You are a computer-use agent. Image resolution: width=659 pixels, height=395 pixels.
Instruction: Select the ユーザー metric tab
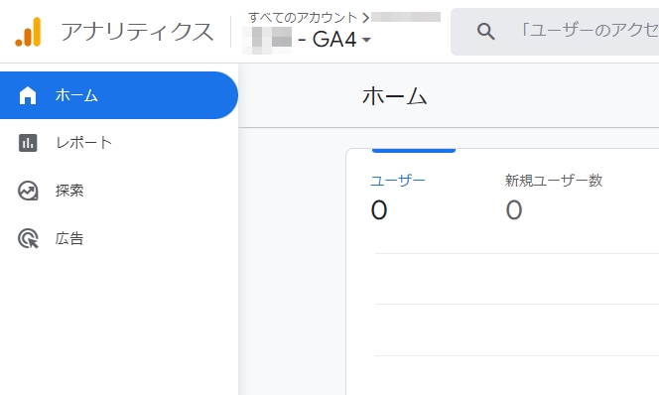[x=398, y=181]
